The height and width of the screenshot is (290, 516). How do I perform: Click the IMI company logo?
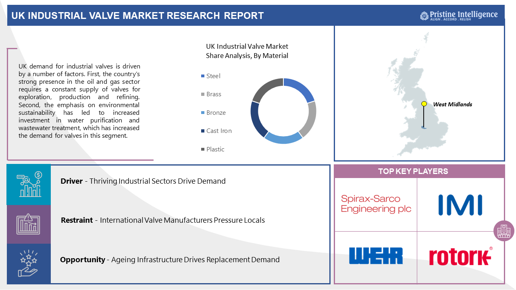coord(460,205)
